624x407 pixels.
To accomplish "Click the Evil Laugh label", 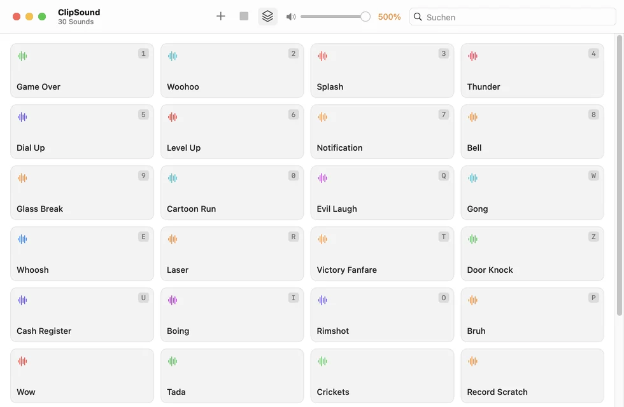I will coord(337,209).
